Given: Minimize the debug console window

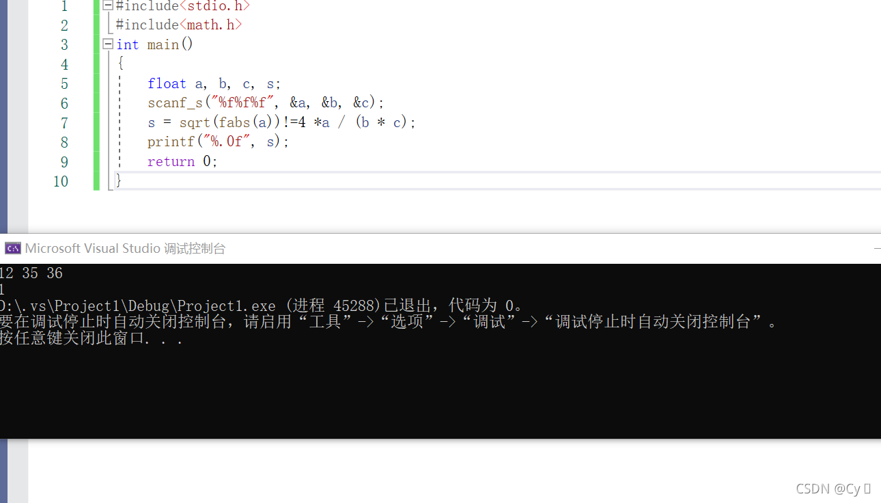Looking at the screenshot, I should tap(877, 249).
